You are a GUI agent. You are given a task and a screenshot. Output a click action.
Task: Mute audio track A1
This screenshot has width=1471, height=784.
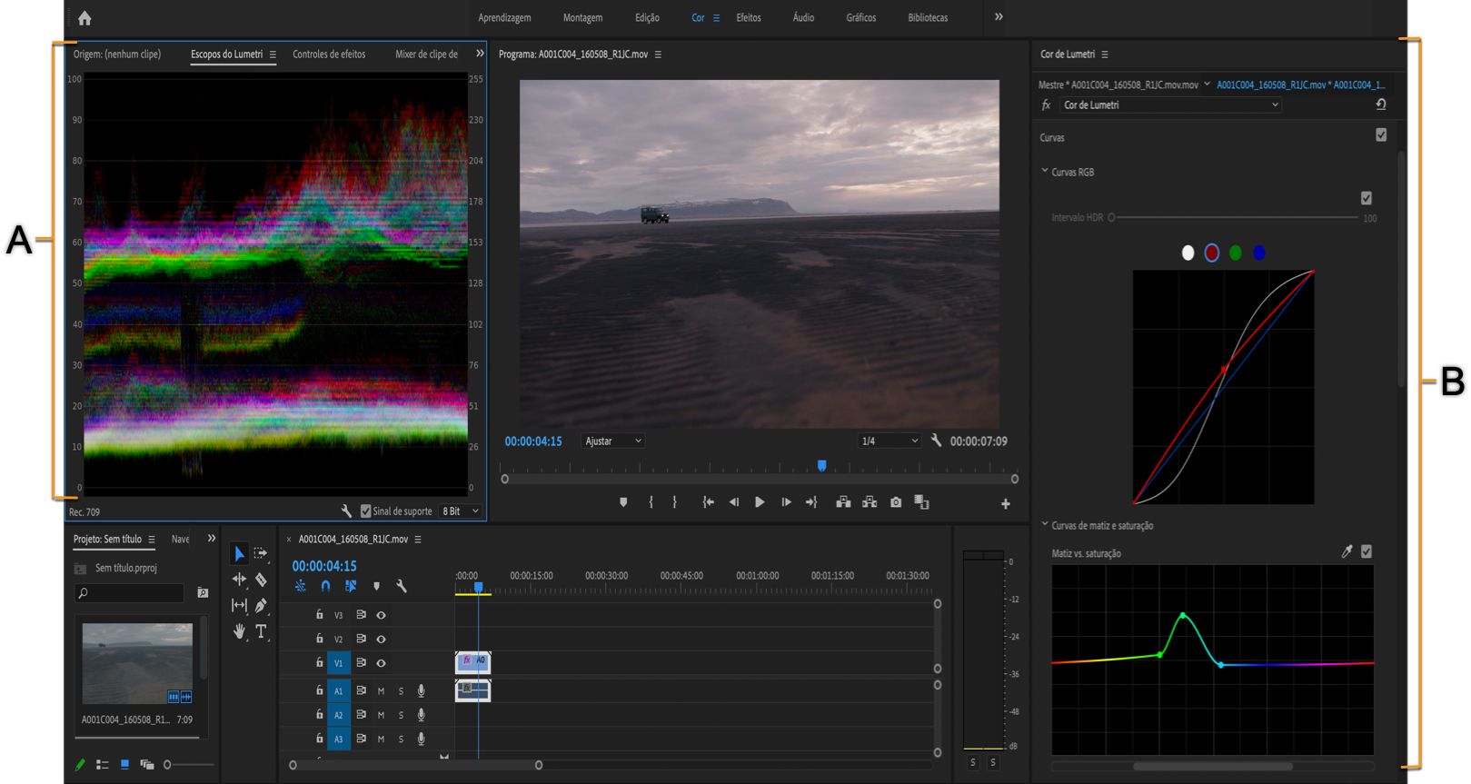coord(381,691)
